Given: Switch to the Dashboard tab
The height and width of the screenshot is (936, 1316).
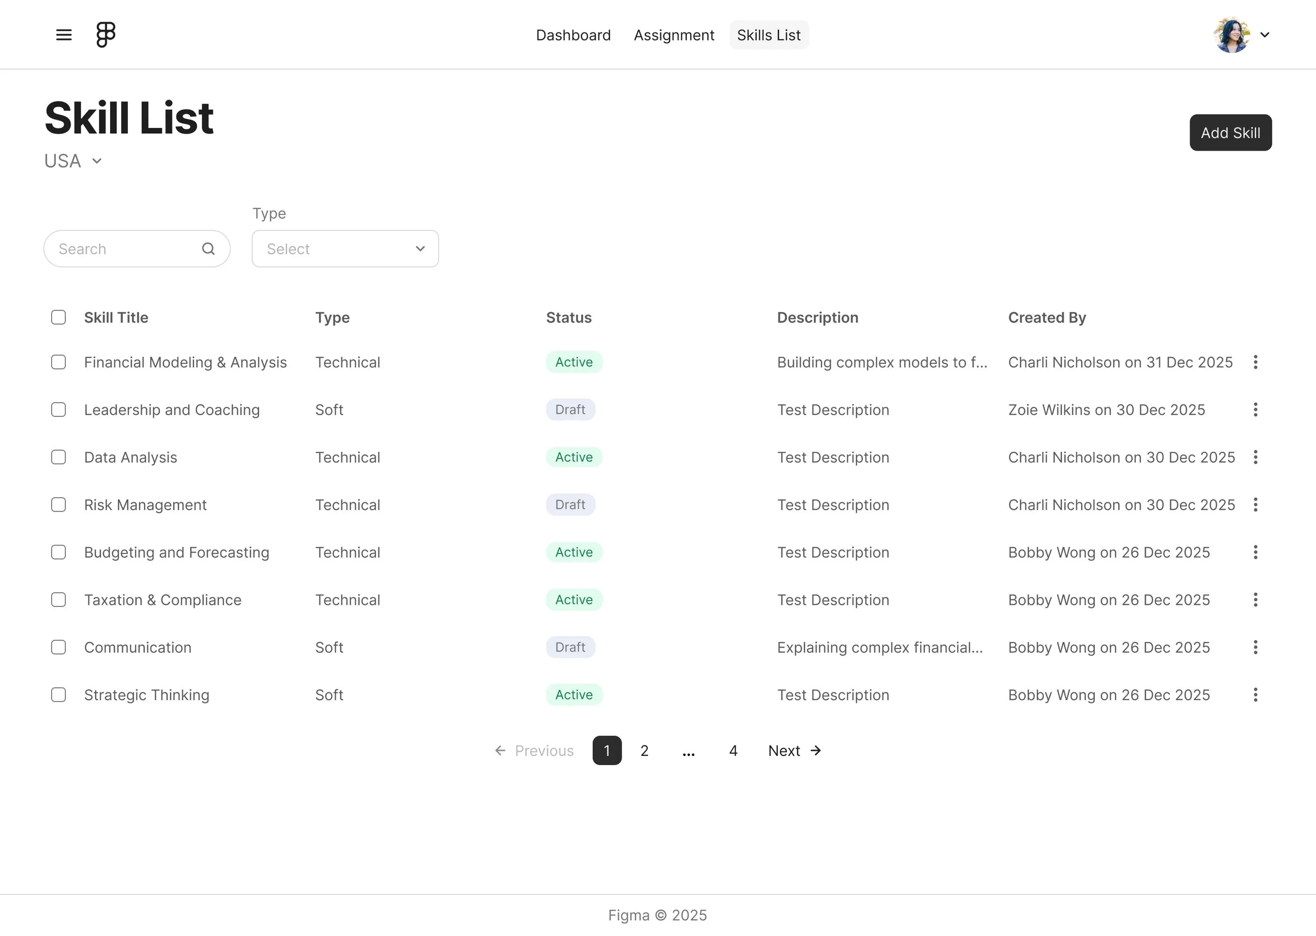Looking at the screenshot, I should [573, 35].
